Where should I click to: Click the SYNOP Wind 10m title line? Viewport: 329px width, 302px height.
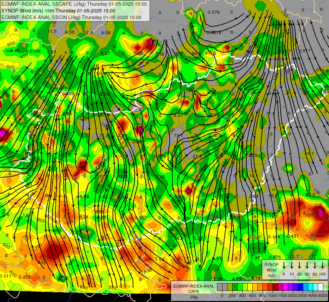58,11
